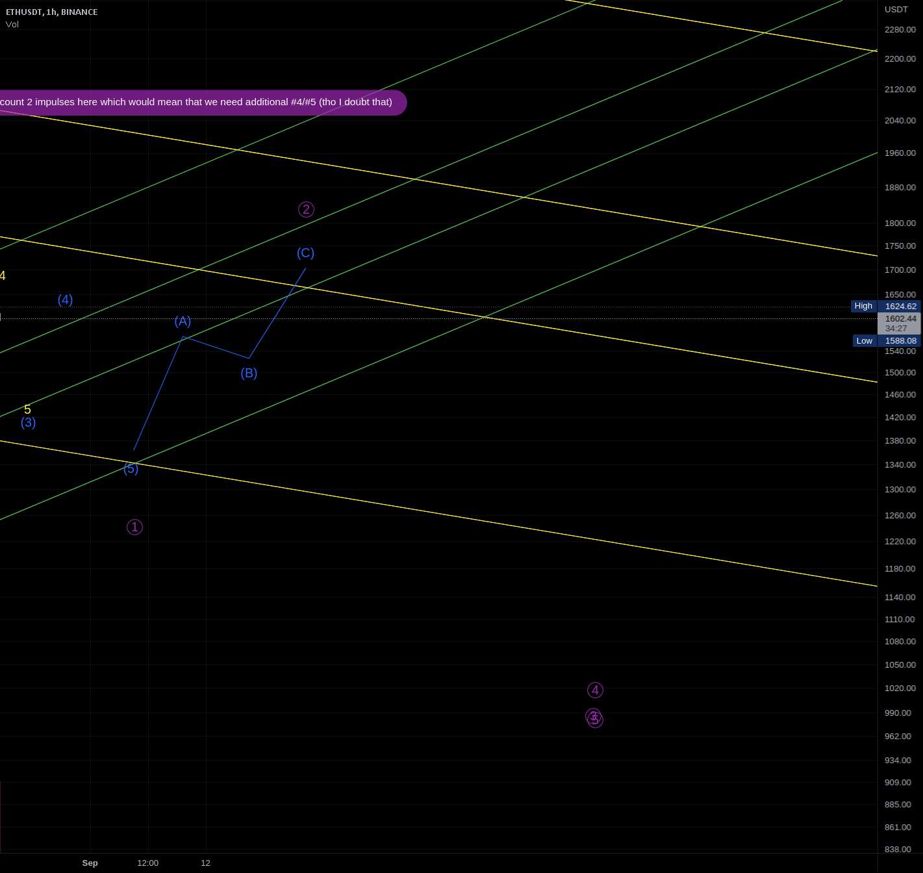Click the 838.00 price axis label
This screenshot has height=873, width=923.
point(898,850)
